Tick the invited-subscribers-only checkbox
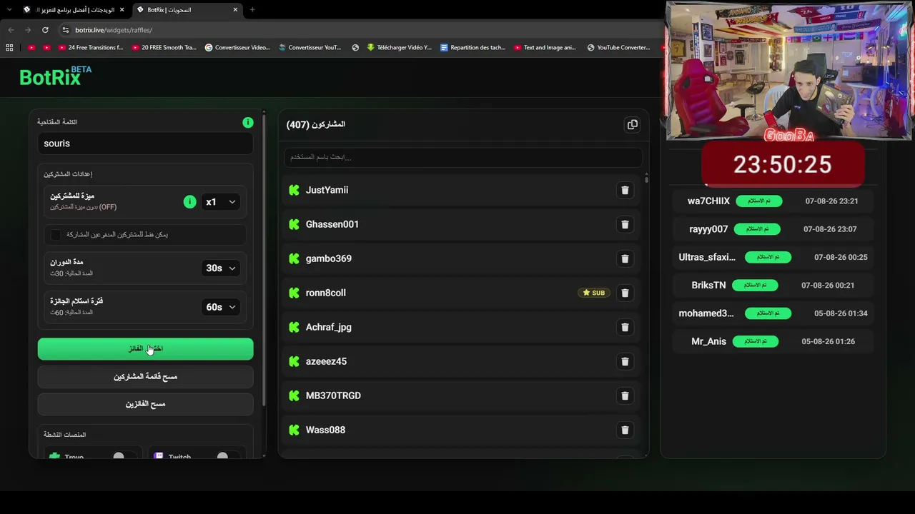The image size is (915, 514). click(x=56, y=234)
